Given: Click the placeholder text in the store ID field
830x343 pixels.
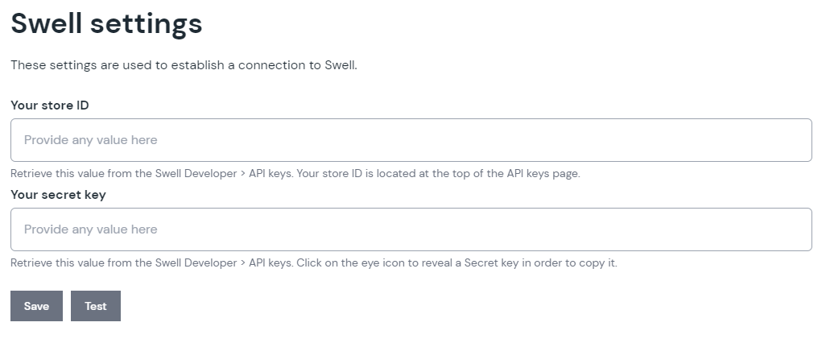Looking at the screenshot, I should click(x=90, y=140).
